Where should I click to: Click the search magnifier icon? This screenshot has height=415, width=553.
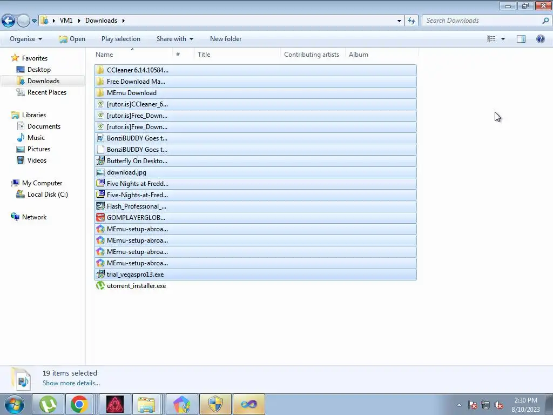click(x=545, y=21)
